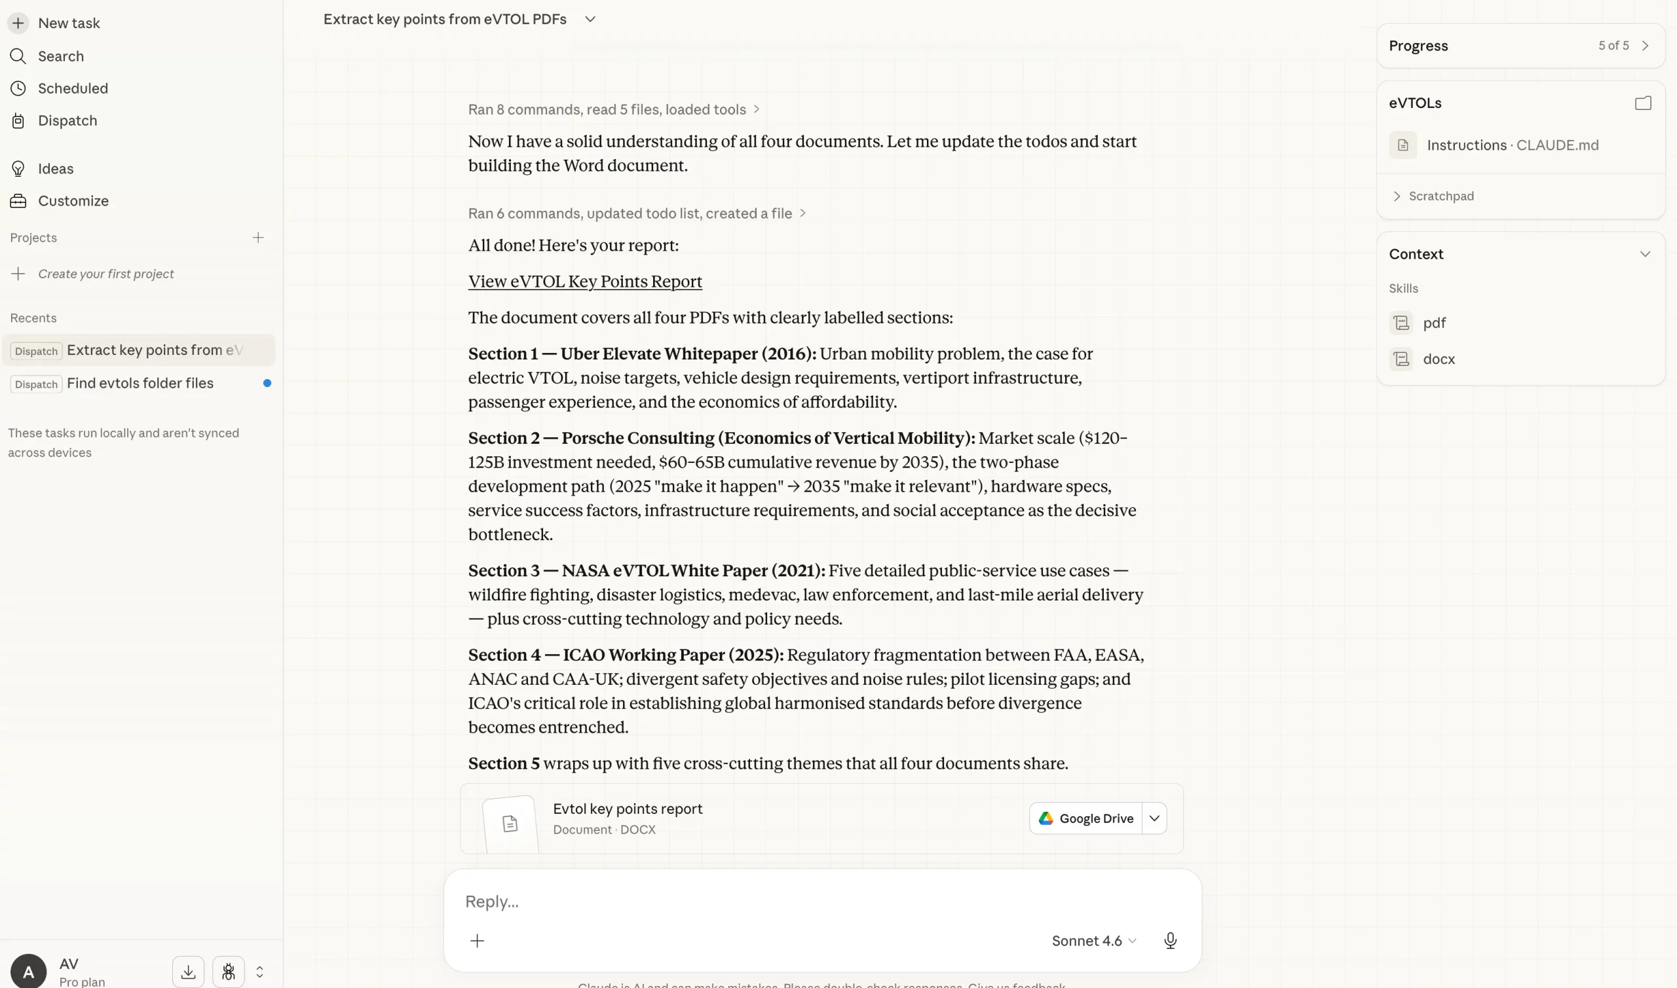Image resolution: width=1677 pixels, height=988 pixels.
Task: Click the Google Drive button
Action: pyautogui.click(x=1085, y=818)
